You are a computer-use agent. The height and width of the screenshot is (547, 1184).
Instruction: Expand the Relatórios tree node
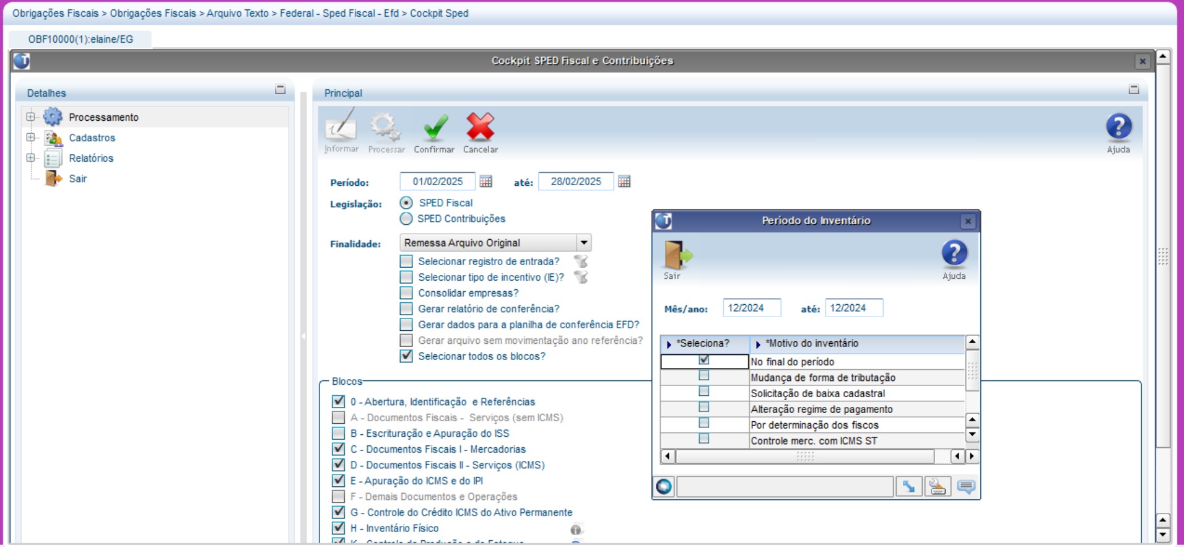[x=30, y=158]
